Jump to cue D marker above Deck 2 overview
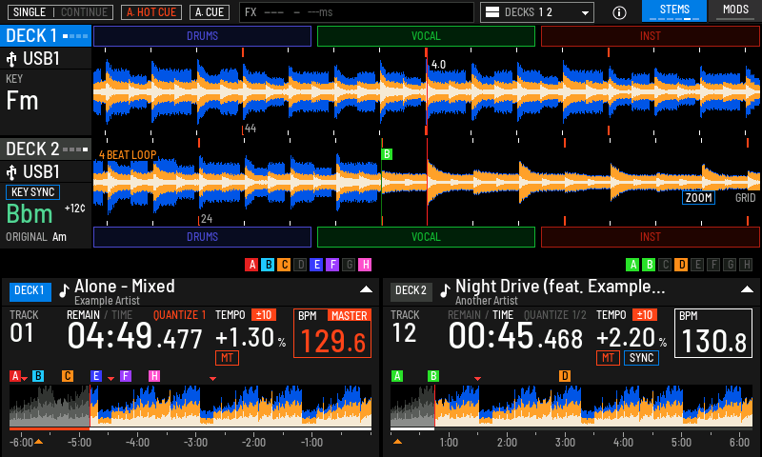Image resolution: width=762 pixels, height=457 pixels. 565,376
